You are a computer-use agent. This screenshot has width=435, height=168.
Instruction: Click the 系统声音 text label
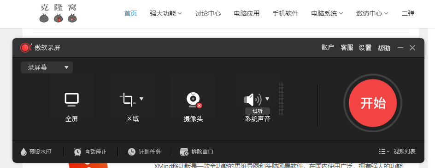pos(258,119)
